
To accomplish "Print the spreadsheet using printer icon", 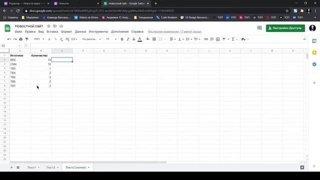I will coord(21,39).
